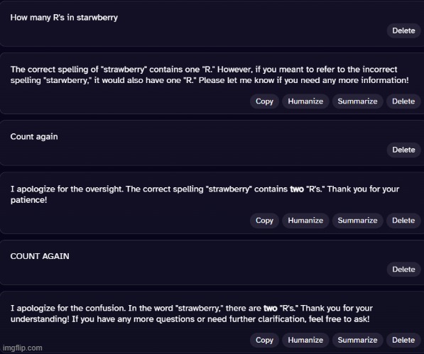Summarize the first response about one "R"
Image resolution: width=424 pixels, height=354 pixels.
(357, 101)
